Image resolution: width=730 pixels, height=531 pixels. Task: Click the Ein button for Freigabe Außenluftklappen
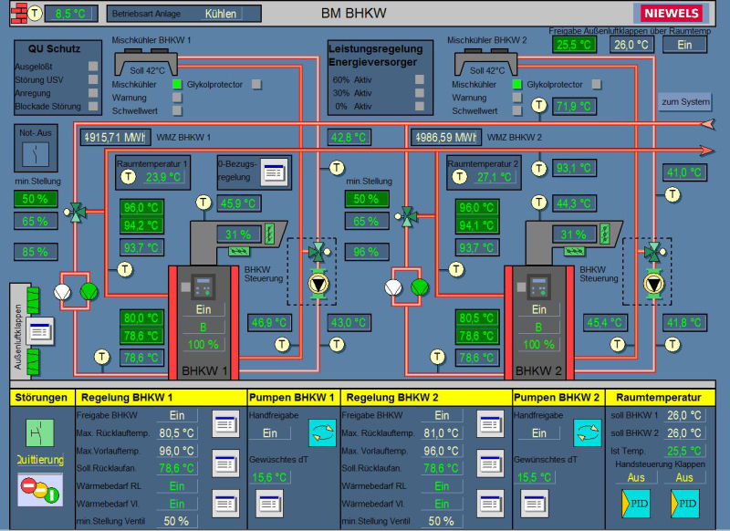coord(683,45)
